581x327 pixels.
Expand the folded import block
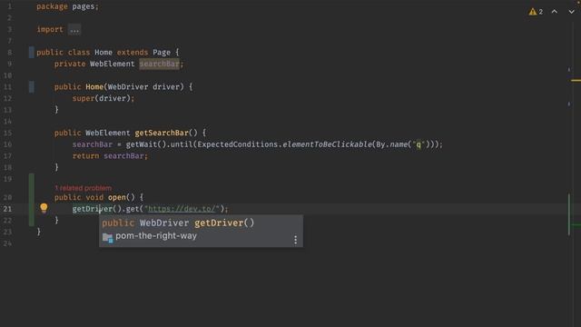(74, 30)
